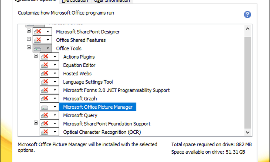The width and height of the screenshot is (270, 162).
Task: Click the Microsoft Query install-state icon
Action: click(x=45, y=115)
